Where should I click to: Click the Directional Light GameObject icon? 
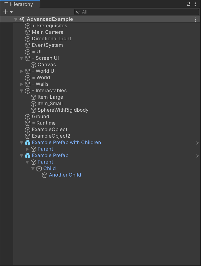[x=27, y=39]
